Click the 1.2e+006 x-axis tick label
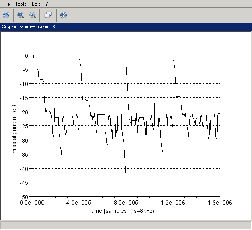 (173, 203)
